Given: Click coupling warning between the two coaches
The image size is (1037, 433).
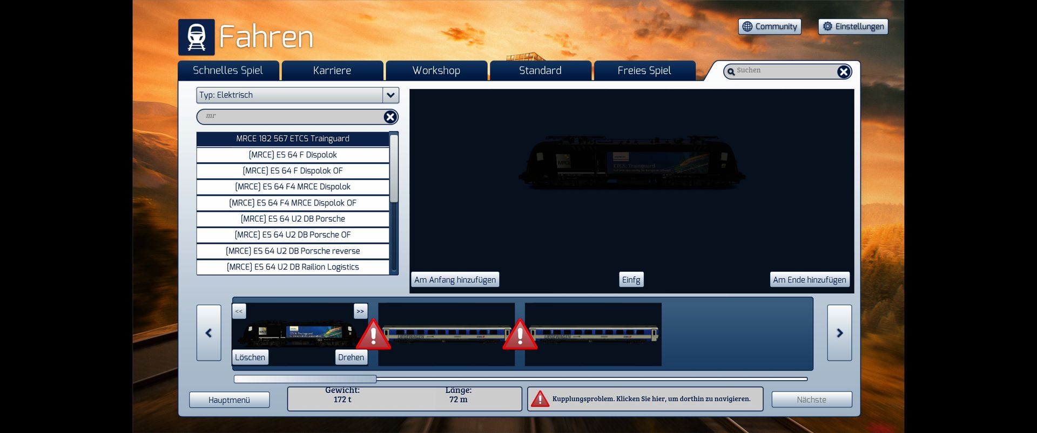Looking at the screenshot, I should pos(520,334).
